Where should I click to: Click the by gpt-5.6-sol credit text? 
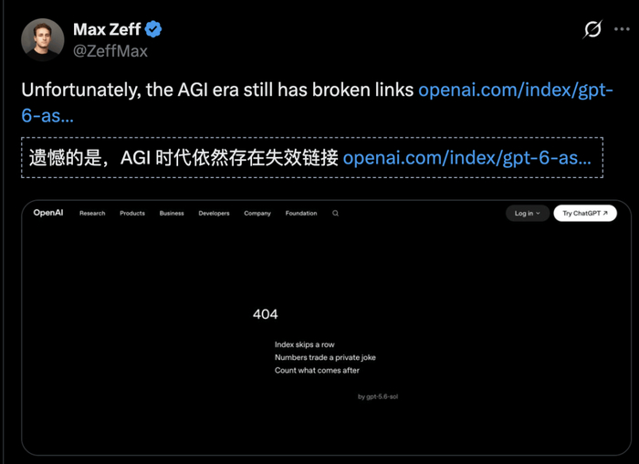click(x=378, y=396)
